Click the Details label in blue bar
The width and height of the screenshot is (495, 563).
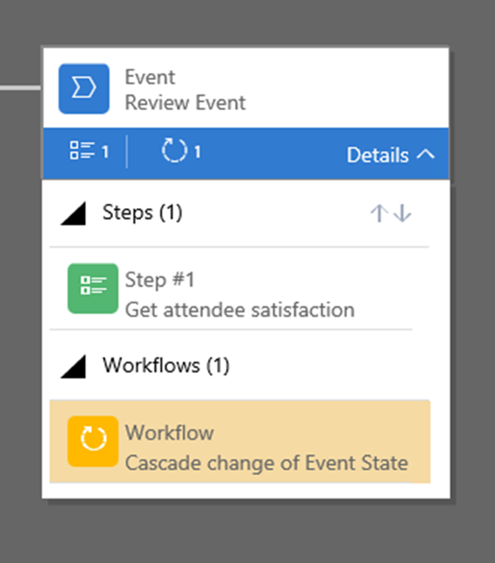(377, 154)
